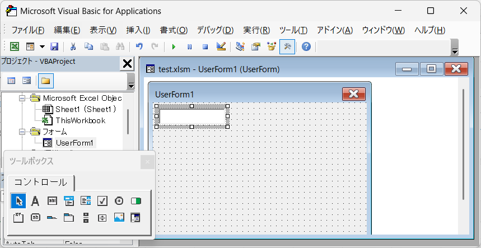Open the 編集(E) menu
The height and width of the screenshot is (248, 481).
(x=67, y=30)
